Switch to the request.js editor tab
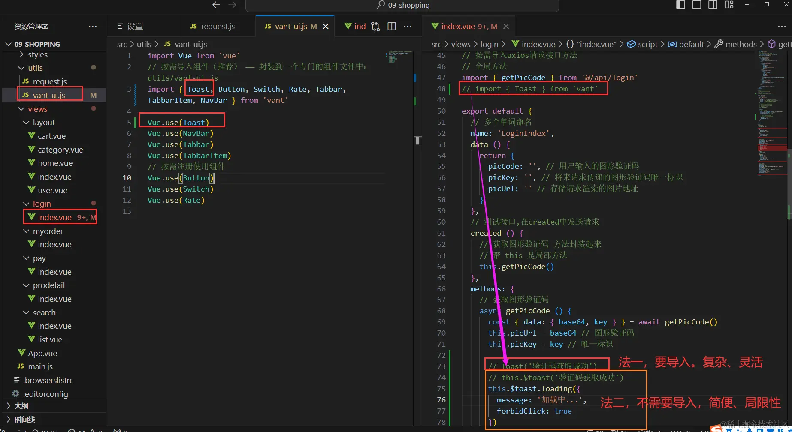Viewport: 792px width, 432px height. click(x=218, y=26)
